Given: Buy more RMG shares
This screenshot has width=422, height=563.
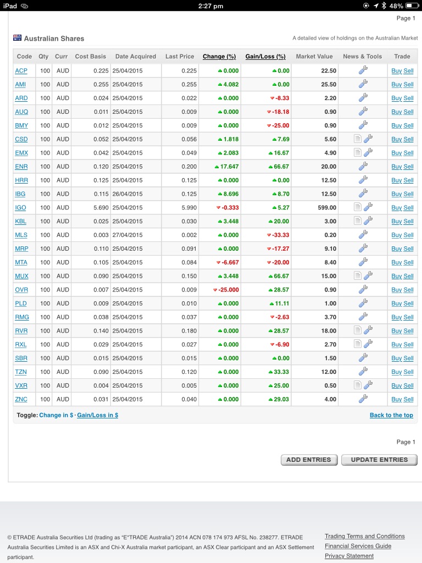Looking at the screenshot, I should 397,317.
